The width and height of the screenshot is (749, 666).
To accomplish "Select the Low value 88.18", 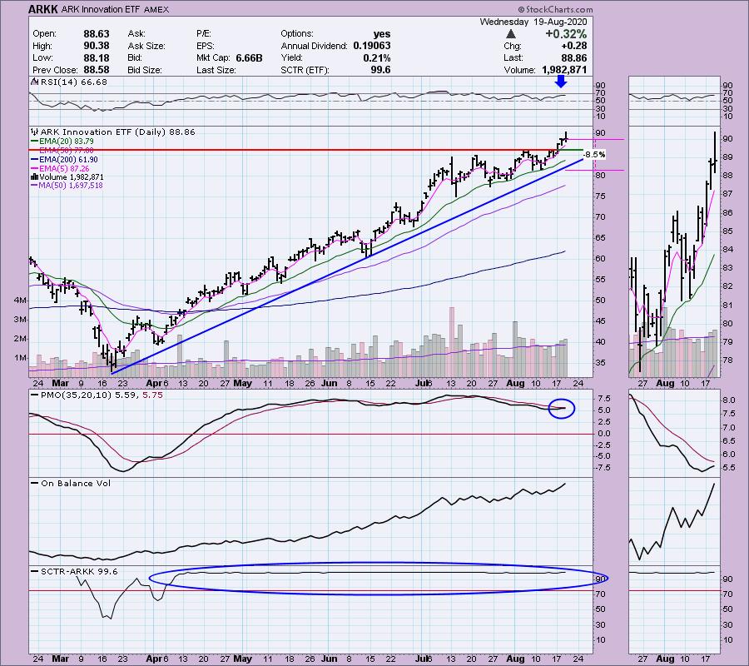I will 97,57.
